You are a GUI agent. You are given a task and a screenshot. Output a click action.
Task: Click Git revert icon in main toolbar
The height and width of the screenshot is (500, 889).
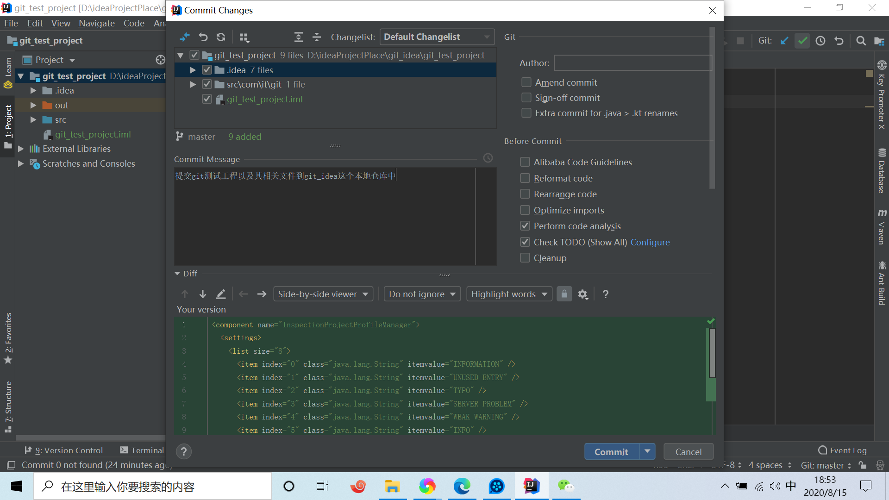point(839,41)
